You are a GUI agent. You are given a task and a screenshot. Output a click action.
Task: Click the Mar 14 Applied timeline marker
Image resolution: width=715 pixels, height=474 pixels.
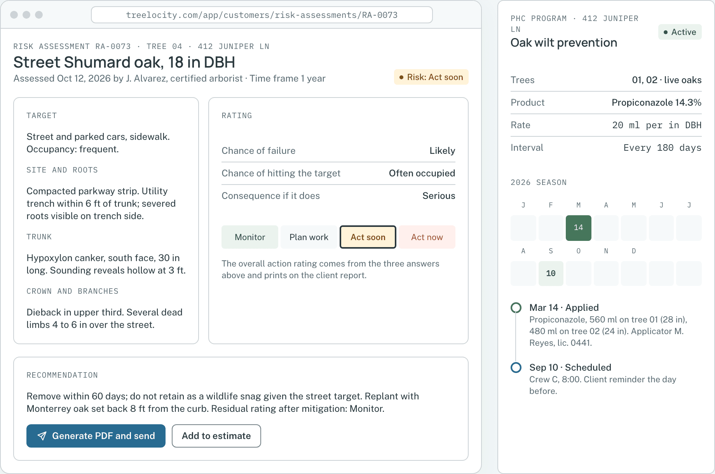pos(516,308)
